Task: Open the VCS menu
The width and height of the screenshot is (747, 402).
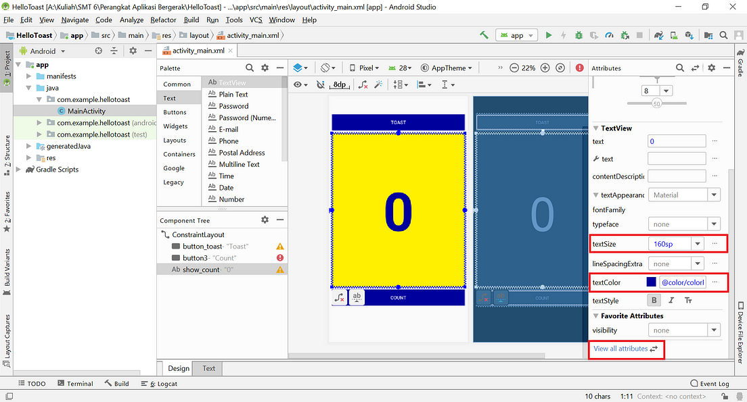Action: pos(256,20)
